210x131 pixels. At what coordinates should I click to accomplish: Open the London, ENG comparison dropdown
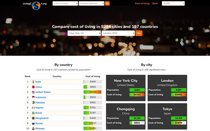[x=118, y=33]
